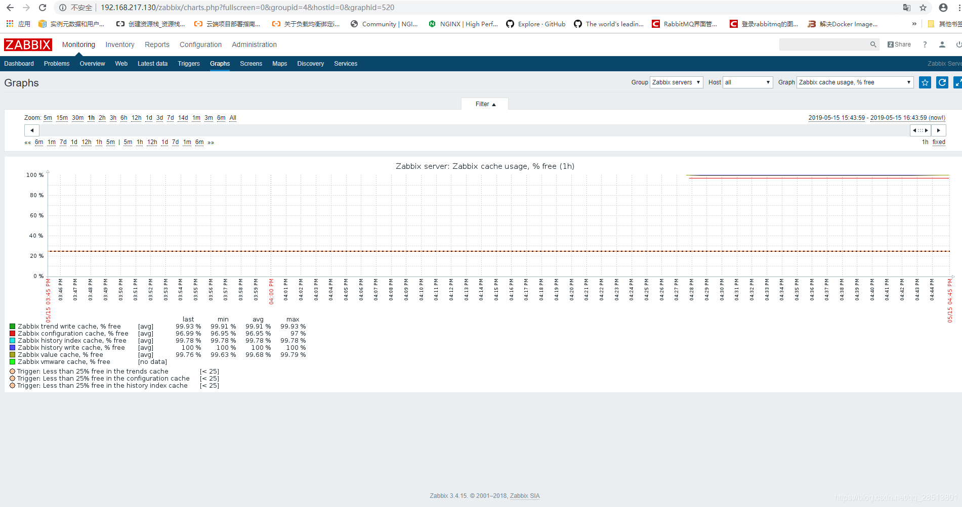962x507 pixels.
Task: Collapse the Filter tab
Action: 485,104
